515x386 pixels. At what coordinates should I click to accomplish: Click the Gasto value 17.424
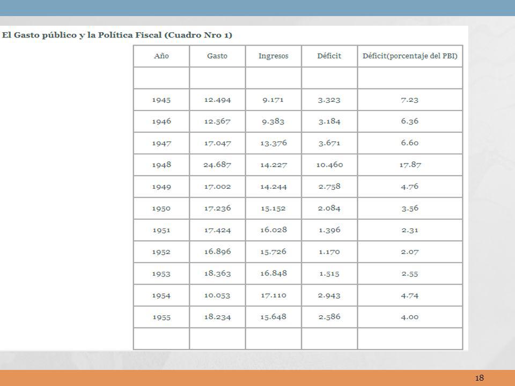tap(217, 230)
